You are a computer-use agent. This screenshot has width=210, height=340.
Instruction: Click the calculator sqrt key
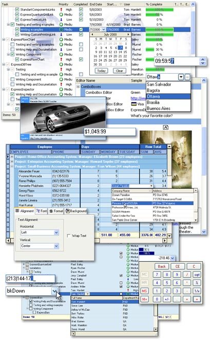[x=197, y=275]
